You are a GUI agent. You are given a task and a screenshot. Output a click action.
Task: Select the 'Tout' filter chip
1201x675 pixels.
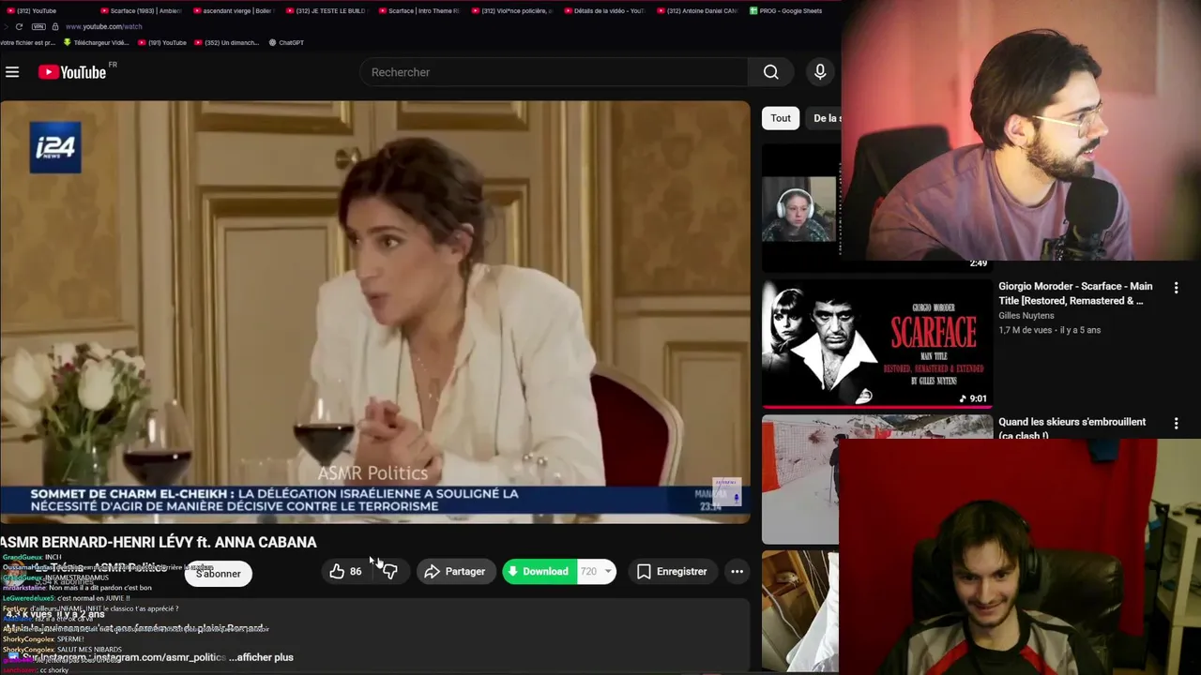tap(781, 118)
